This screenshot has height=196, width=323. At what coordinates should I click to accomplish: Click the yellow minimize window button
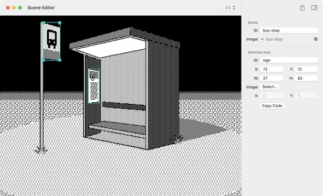[x=14, y=8]
